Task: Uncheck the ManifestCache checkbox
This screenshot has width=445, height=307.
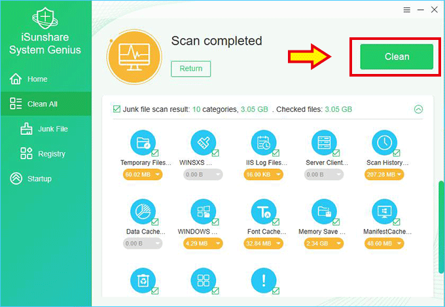Action: [x=397, y=222]
